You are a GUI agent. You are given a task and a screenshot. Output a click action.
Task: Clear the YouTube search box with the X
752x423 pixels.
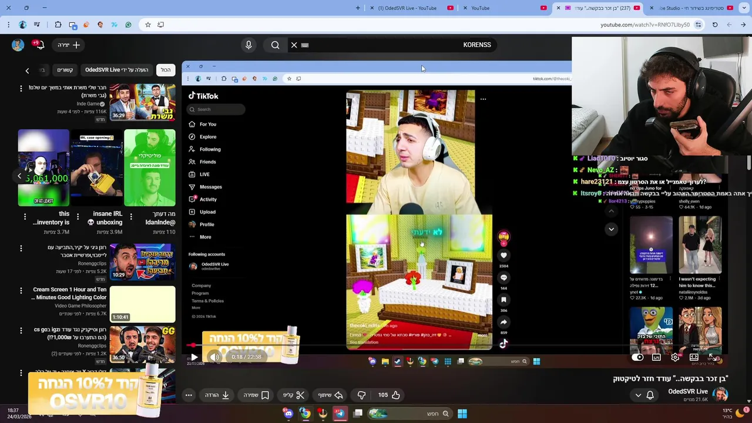click(x=294, y=45)
